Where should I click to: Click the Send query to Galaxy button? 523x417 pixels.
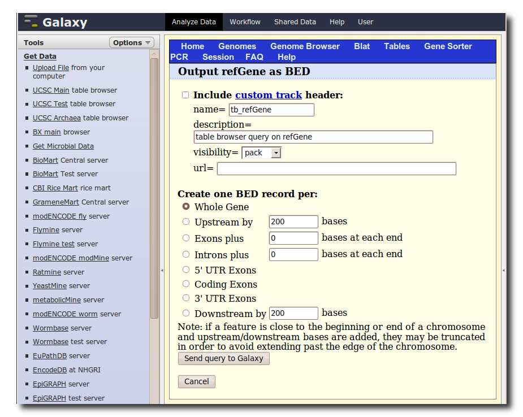[x=223, y=358]
